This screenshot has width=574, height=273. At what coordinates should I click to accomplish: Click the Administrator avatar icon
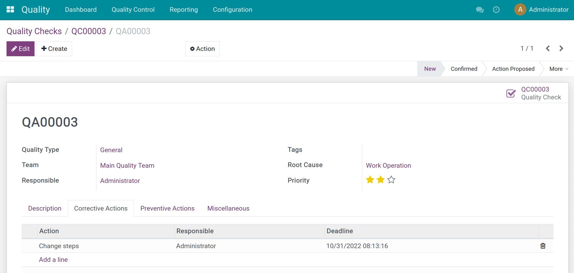[x=520, y=10]
